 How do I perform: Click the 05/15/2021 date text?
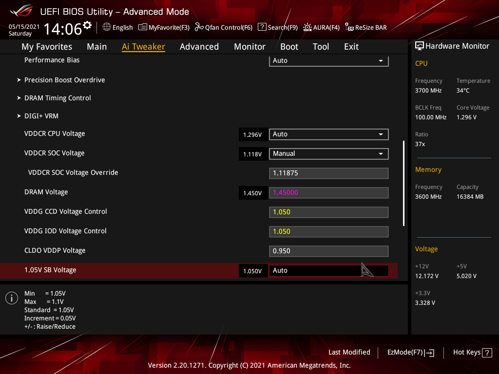(x=24, y=27)
